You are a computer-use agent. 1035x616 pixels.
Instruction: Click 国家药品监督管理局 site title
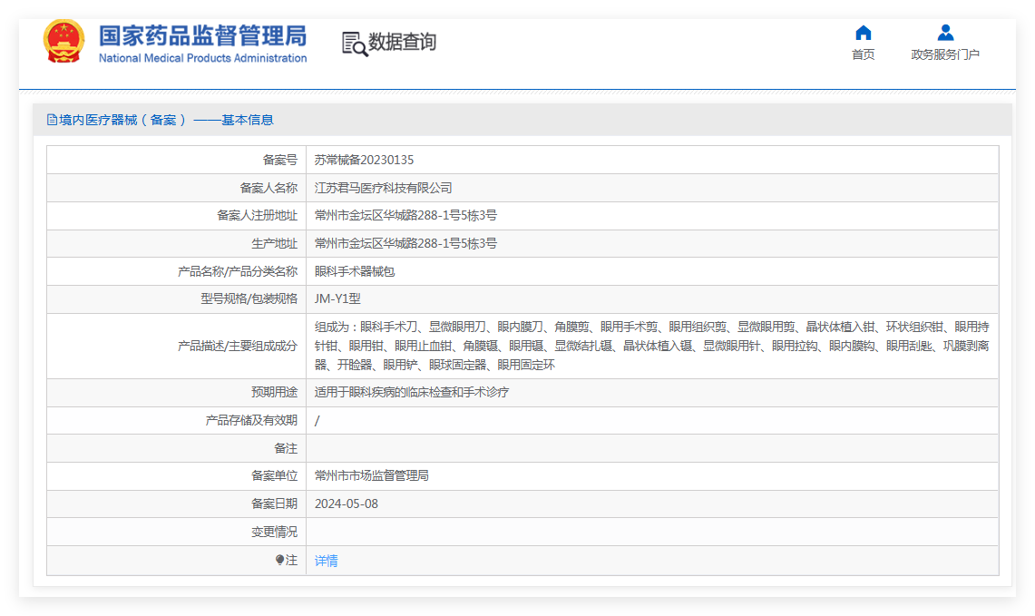coord(202,35)
